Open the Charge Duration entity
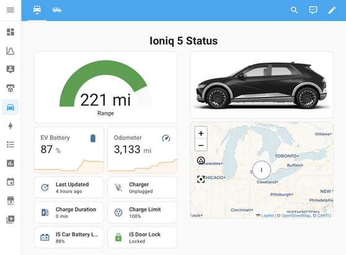Viewport: 346px width, 255px height. (69, 212)
